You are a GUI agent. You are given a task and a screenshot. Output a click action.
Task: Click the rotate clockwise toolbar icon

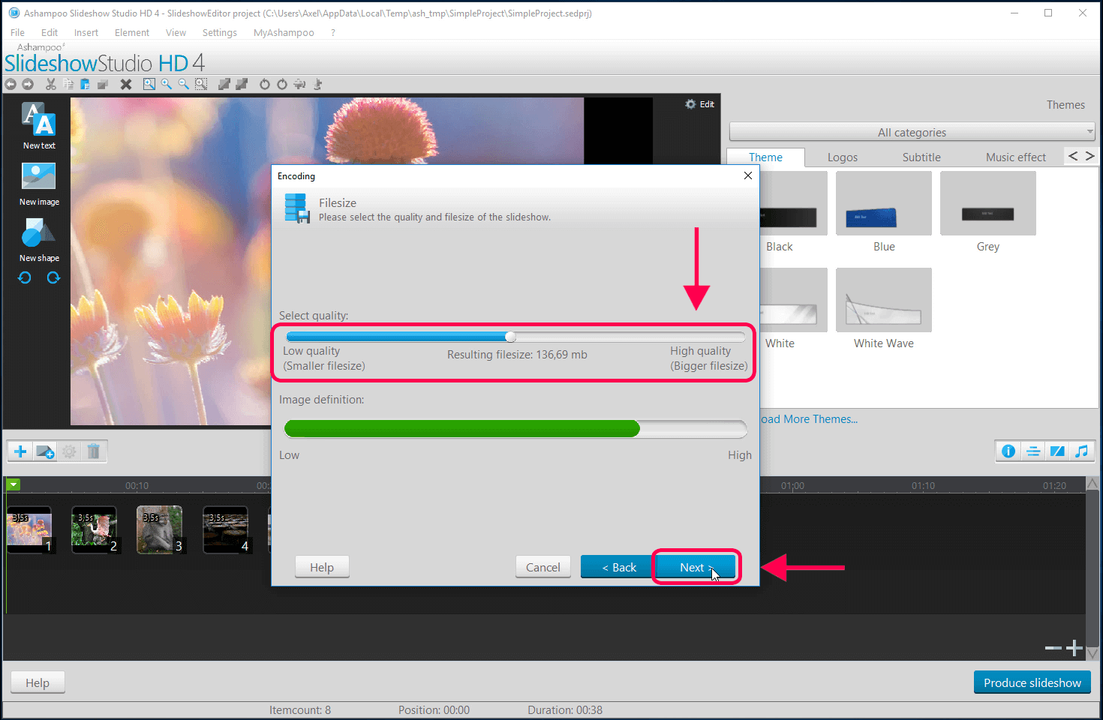tap(282, 84)
